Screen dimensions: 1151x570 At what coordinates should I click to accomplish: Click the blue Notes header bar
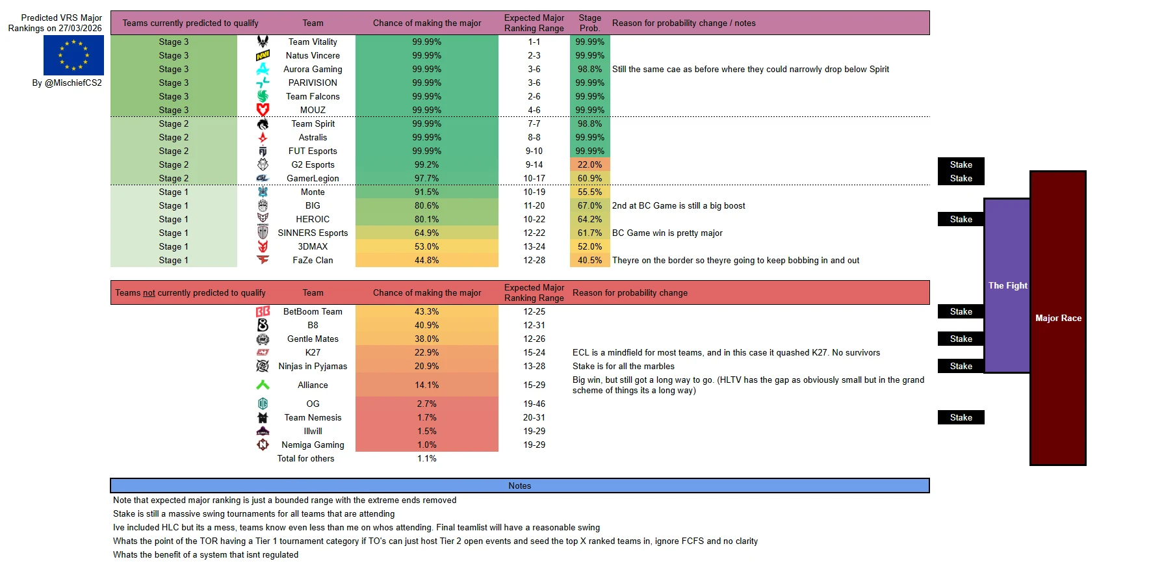click(519, 486)
